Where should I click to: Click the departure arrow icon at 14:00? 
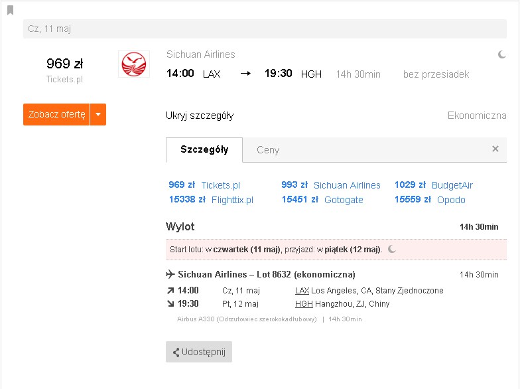click(170, 291)
